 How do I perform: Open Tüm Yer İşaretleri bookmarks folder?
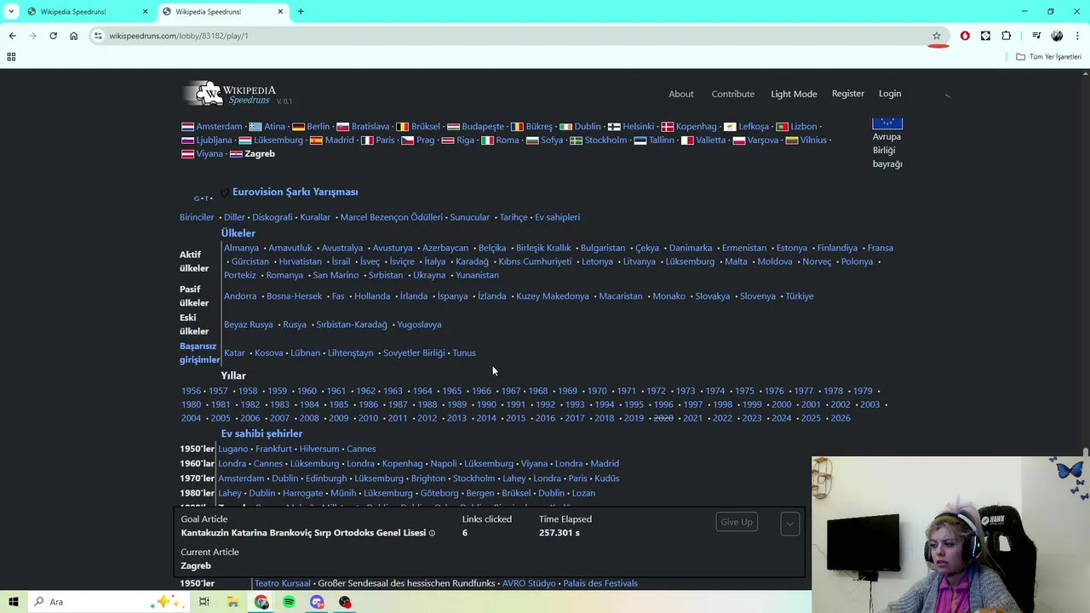pos(1049,57)
